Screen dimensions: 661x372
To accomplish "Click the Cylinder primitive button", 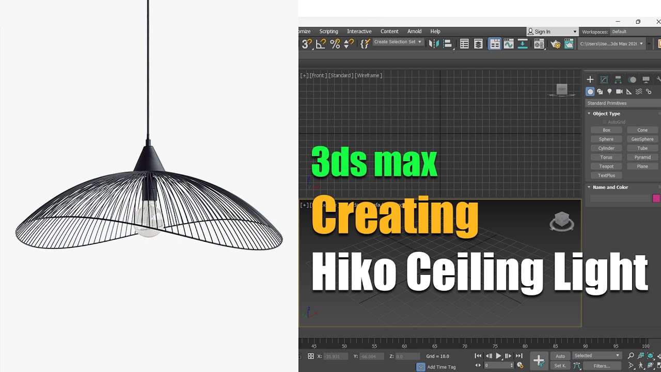I will point(606,148).
